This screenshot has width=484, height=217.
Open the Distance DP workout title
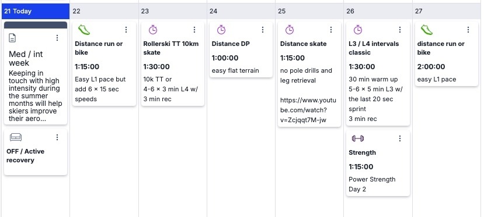(231, 44)
